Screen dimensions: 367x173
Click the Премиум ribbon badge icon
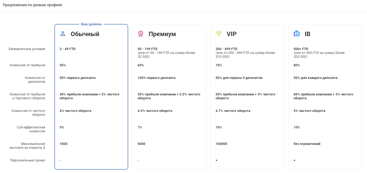click(x=141, y=34)
